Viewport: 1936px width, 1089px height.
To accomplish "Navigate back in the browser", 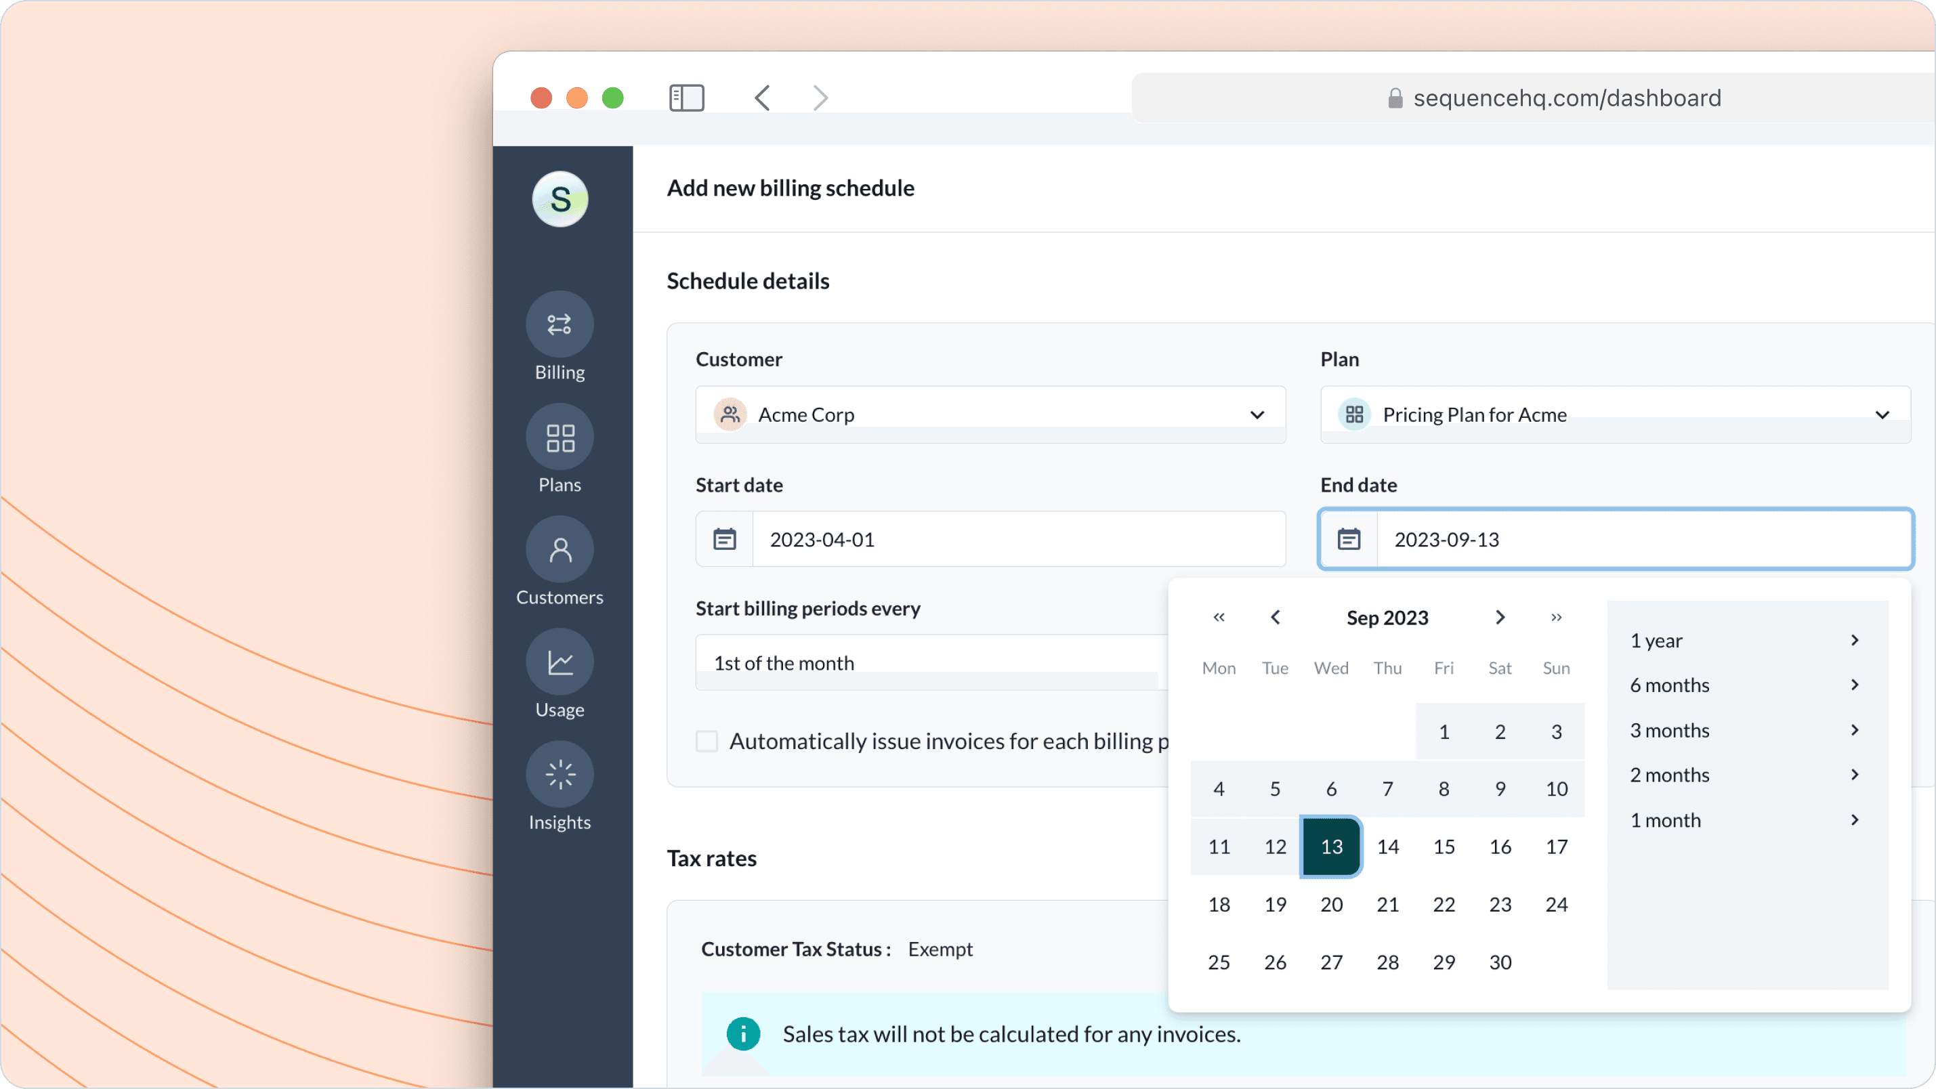I will (x=763, y=98).
